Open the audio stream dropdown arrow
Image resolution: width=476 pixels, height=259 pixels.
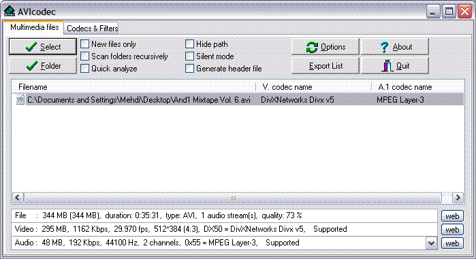point(431,243)
